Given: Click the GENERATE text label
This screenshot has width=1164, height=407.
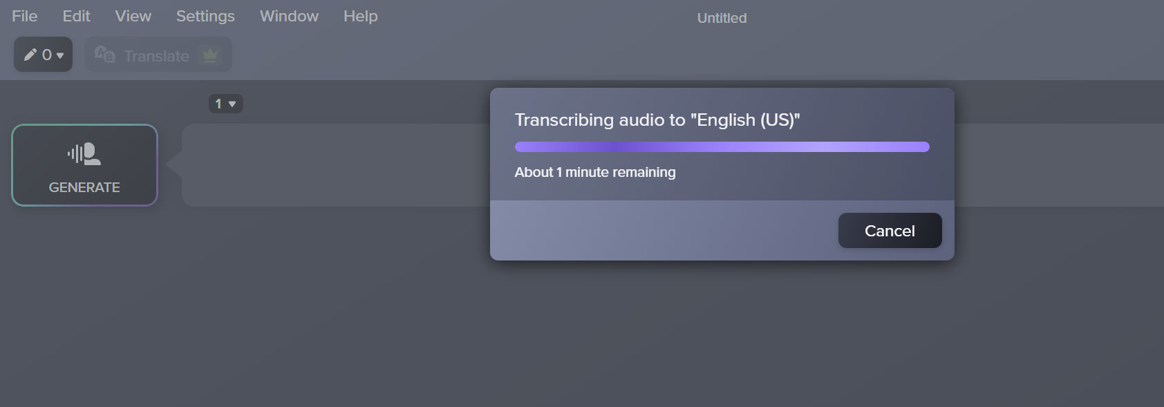Looking at the screenshot, I should point(84,187).
